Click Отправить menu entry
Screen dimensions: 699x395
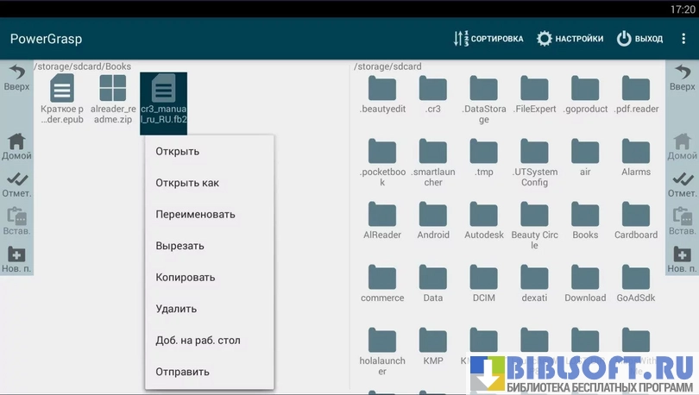pos(182,372)
